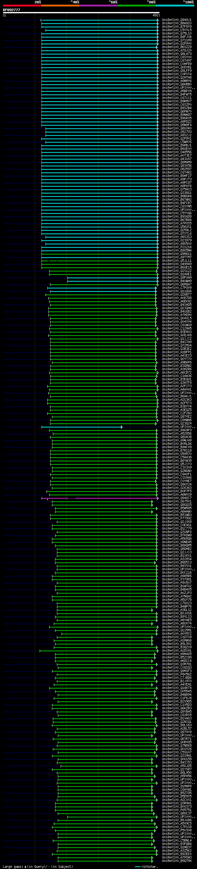
Task: Select the magenta alignment bar of Q94817
Action: [100, 498]
